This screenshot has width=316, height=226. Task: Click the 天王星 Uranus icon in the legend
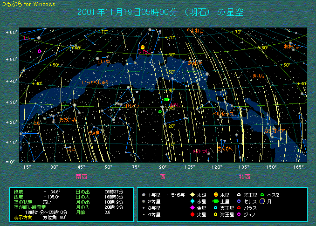click(215, 208)
